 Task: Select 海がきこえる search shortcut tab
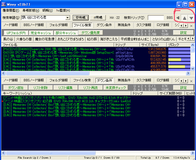(109, 39)
